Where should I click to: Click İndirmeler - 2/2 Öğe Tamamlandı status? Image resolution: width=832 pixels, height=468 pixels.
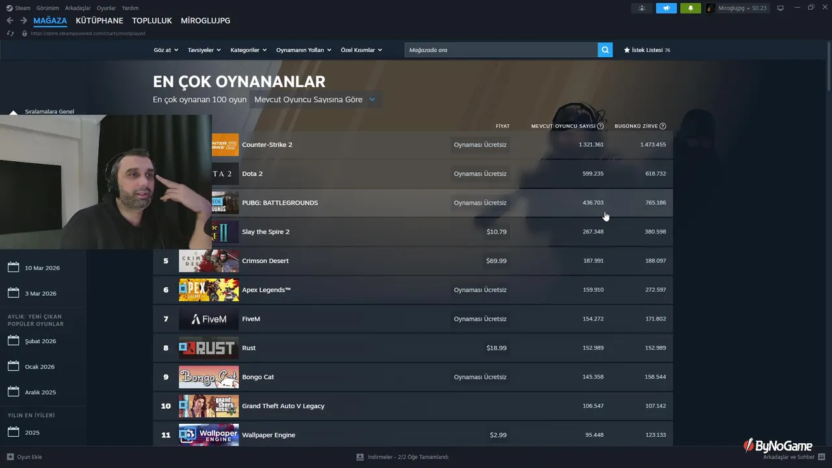pos(408,457)
